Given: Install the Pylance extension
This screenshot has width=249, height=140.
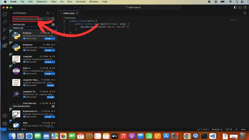Looking at the screenshot, I should click(48, 50).
